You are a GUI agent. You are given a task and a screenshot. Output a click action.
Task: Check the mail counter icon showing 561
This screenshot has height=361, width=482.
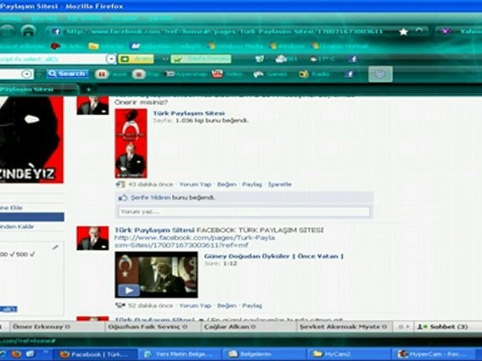coord(286,59)
